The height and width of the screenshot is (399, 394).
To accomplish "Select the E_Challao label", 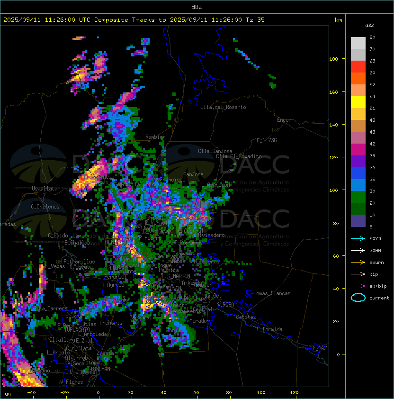I will click(x=77, y=243).
